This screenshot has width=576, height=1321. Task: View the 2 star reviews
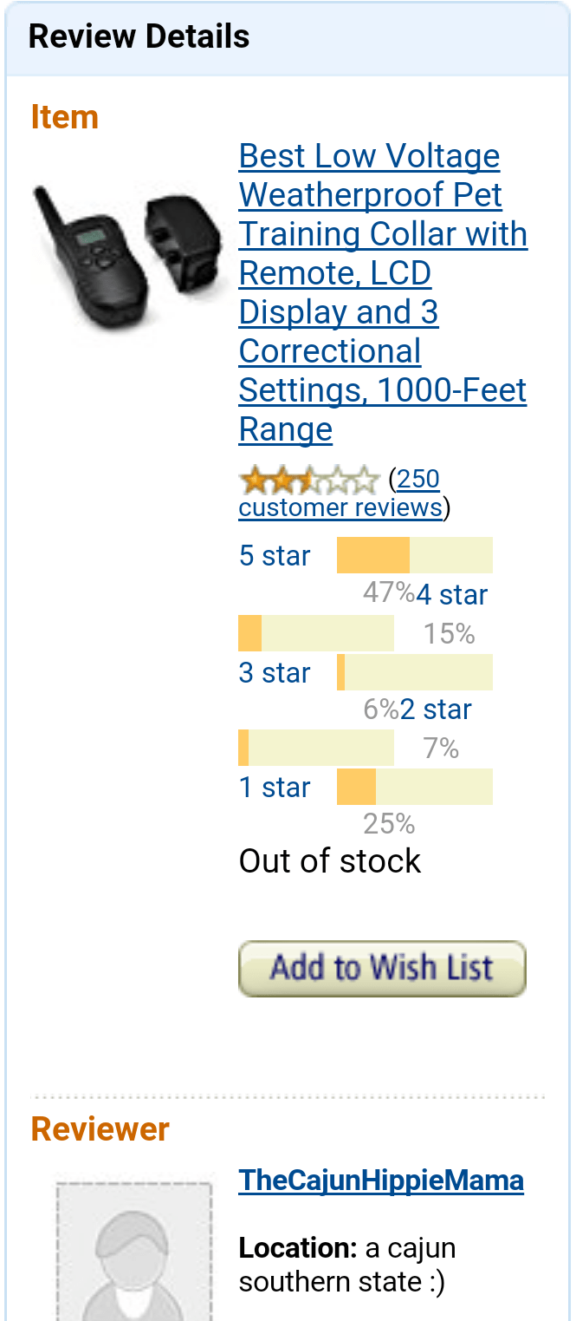[436, 710]
